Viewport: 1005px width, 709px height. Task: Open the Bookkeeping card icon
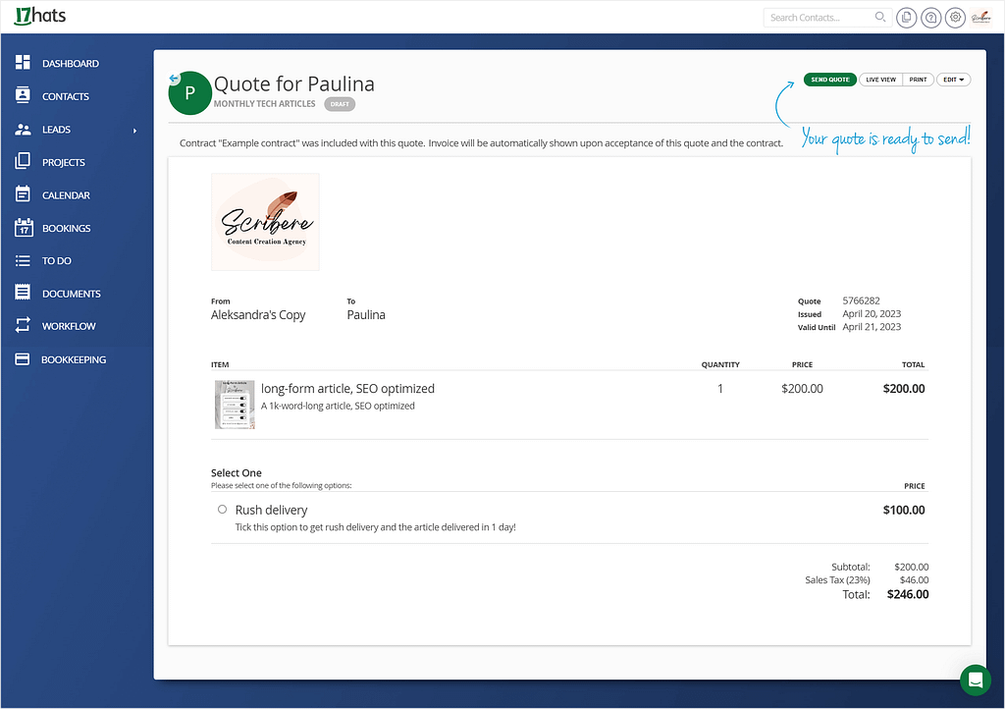(x=23, y=359)
